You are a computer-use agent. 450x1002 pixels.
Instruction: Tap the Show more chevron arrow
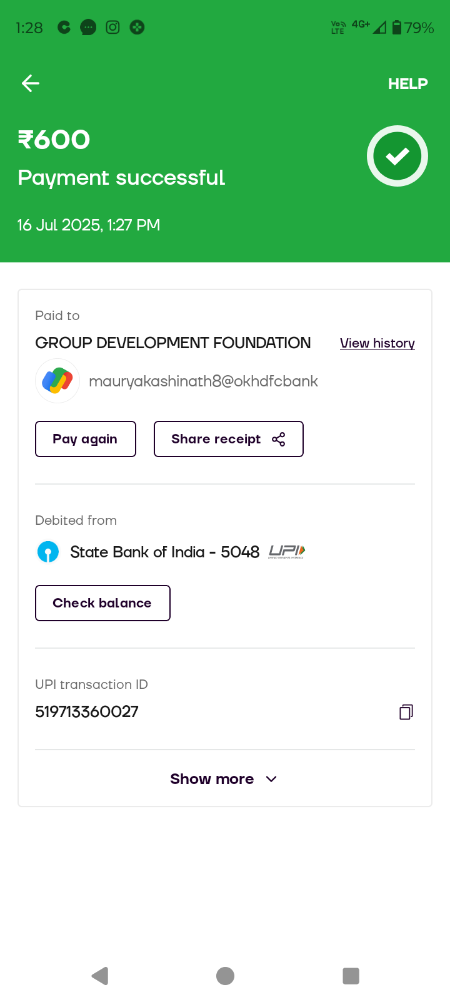(271, 779)
